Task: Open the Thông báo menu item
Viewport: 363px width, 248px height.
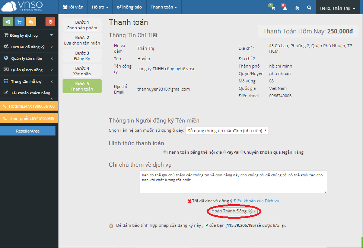Action: (x=129, y=7)
